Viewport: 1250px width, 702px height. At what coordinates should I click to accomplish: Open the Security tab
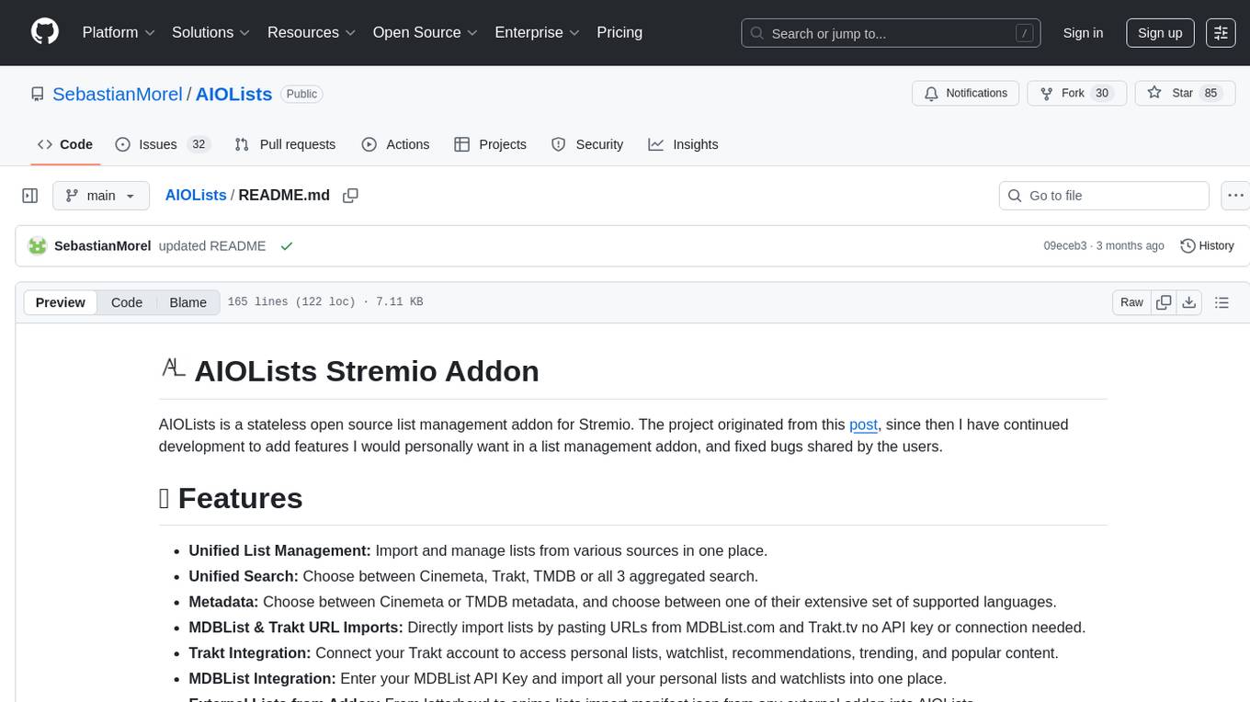click(587, 144)
